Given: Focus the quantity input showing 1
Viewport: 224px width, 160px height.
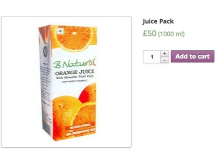Looking at the screenshot, I should tap(152, 57).
